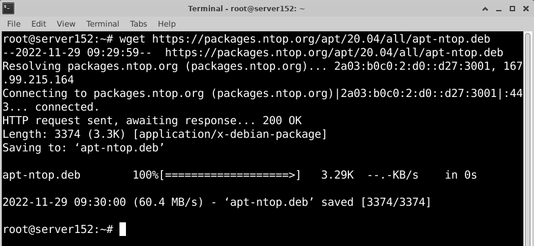Open the Help menu

click(x=167, y=24)
